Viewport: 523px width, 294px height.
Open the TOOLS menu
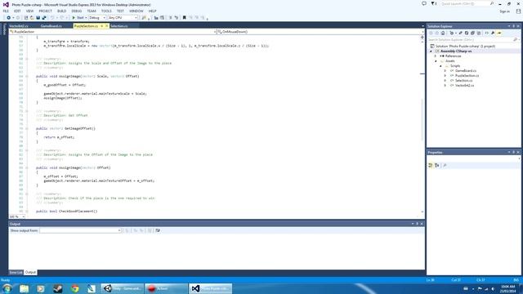point(106,11)
